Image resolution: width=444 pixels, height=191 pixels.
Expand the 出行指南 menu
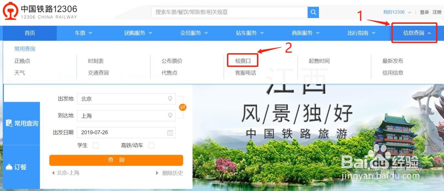coord(361,33)
